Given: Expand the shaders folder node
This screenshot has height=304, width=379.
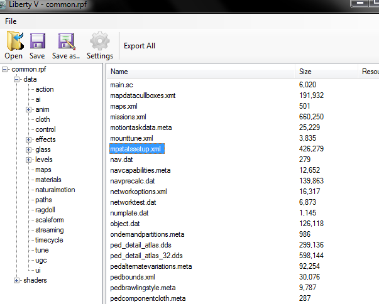Looking at the screenshot, I should [16, 280].
